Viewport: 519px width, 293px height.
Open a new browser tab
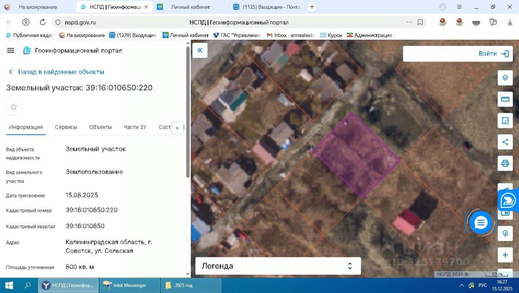312,7
